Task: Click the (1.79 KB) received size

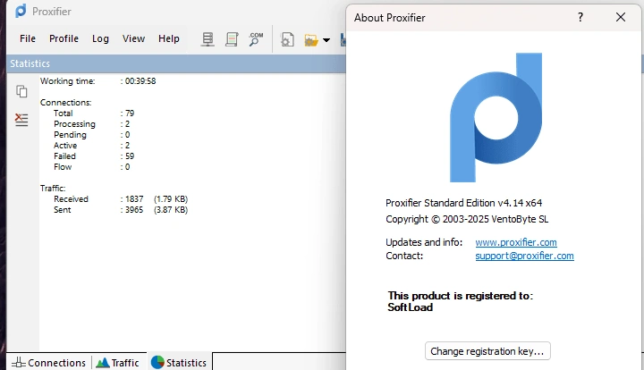Action: point(171,199)
